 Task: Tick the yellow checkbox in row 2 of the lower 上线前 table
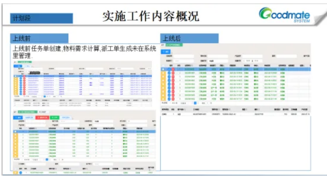(x=15, y=135)
